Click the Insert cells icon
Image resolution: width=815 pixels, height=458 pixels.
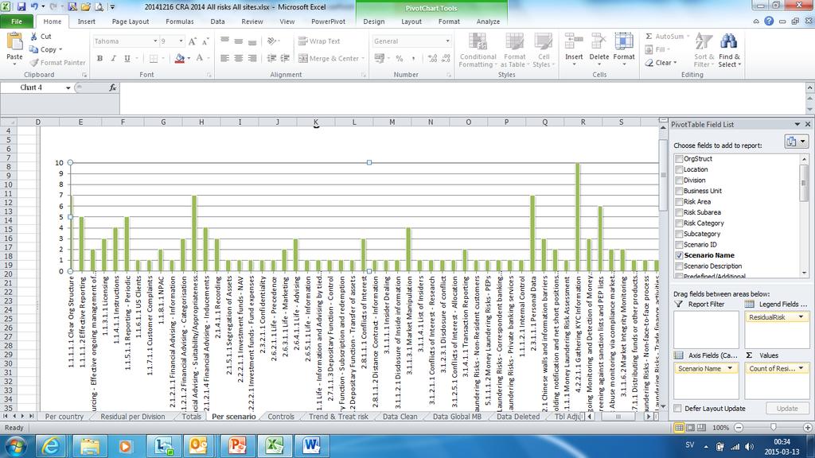[x=574, y=41]
